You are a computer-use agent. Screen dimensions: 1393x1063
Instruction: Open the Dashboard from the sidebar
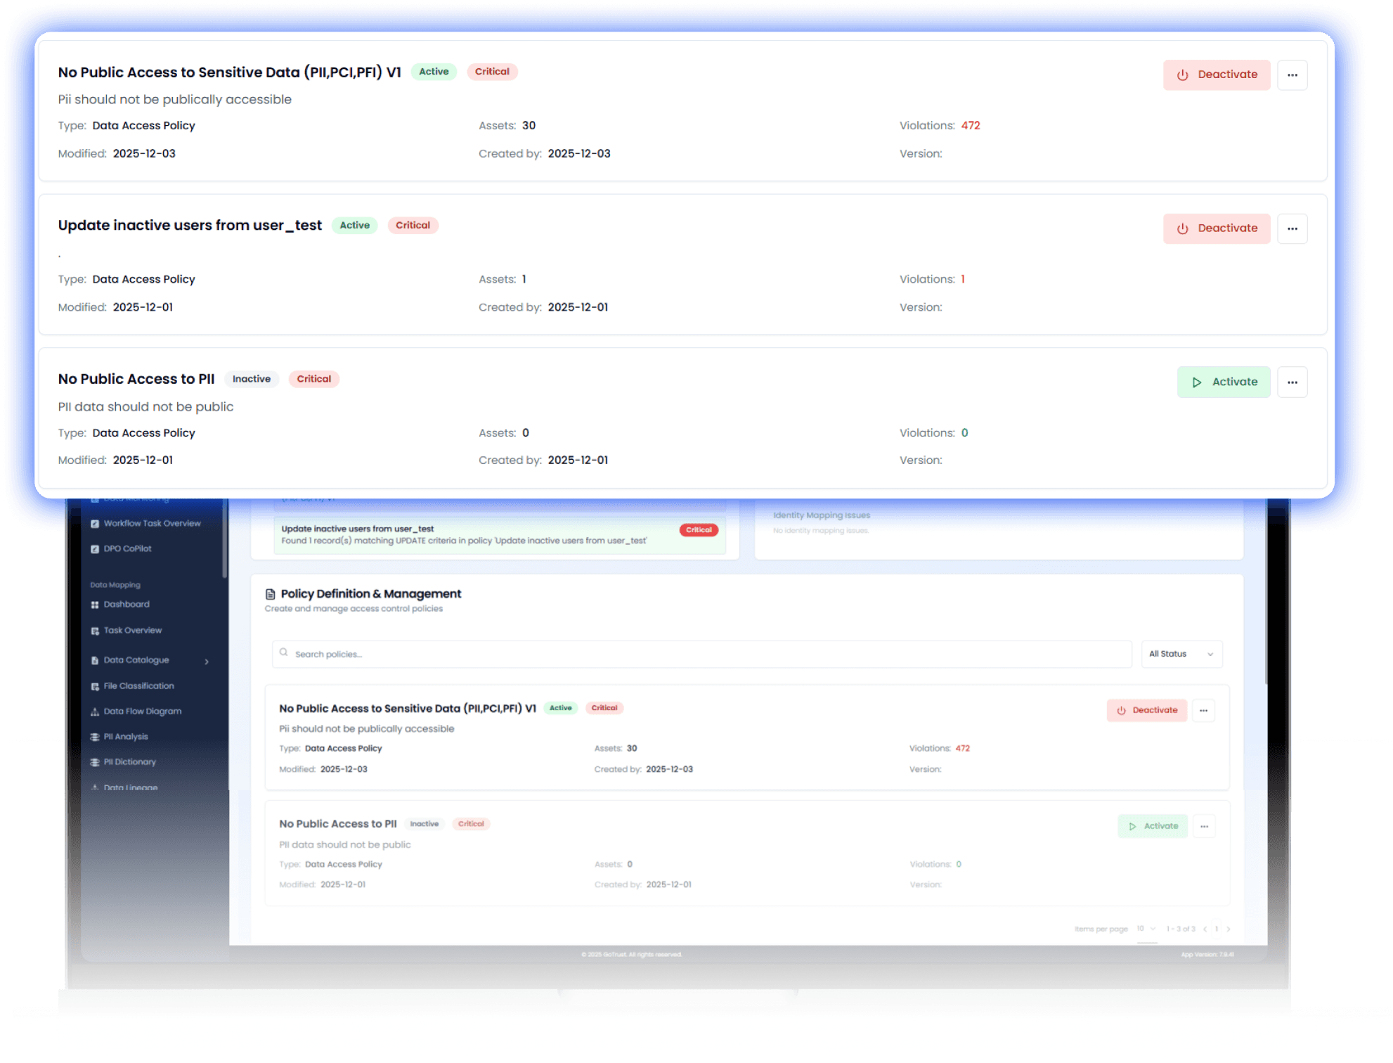pos(127,604)
